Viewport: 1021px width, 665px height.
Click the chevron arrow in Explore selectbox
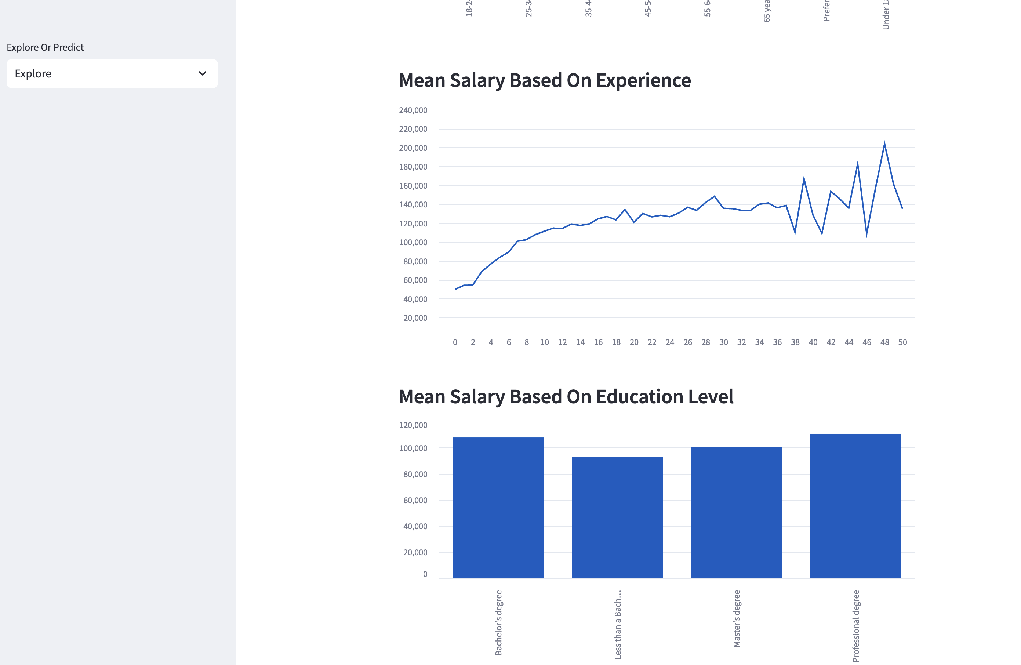coord(203,73)
